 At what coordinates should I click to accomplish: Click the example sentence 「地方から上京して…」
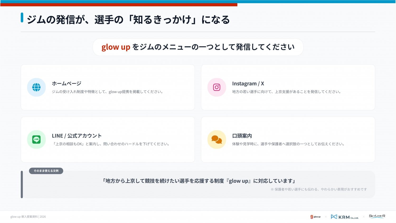tap(199, 181)
